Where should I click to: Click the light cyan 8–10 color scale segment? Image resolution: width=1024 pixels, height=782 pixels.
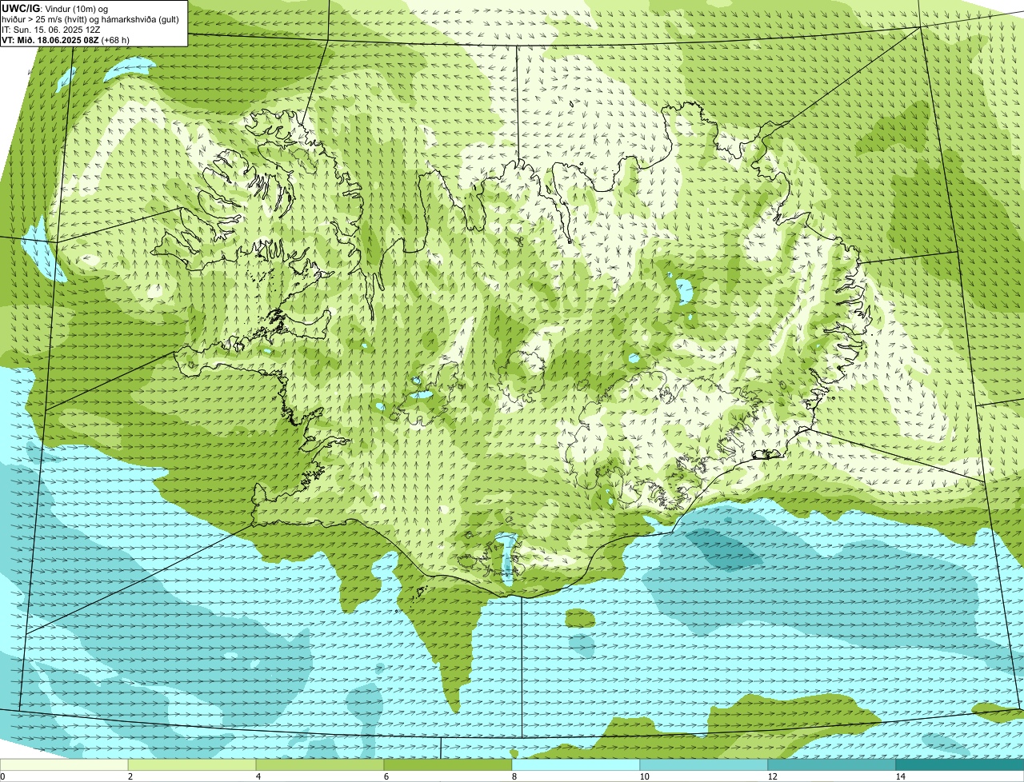(576, 764)
